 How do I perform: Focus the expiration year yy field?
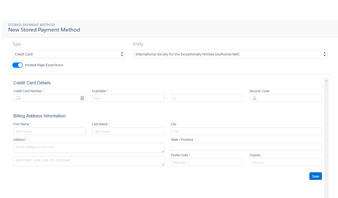tap(207, 98)
